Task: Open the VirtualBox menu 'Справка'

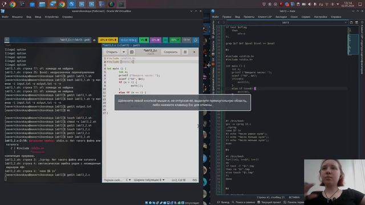Action: coord(67,17)
